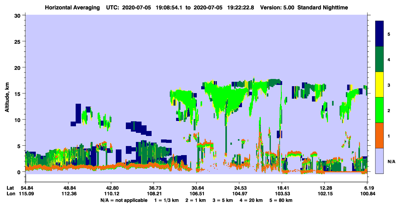Click the lavender N/A colorbar segment
This screenshot has width=408, height=209.
(379, 161)
